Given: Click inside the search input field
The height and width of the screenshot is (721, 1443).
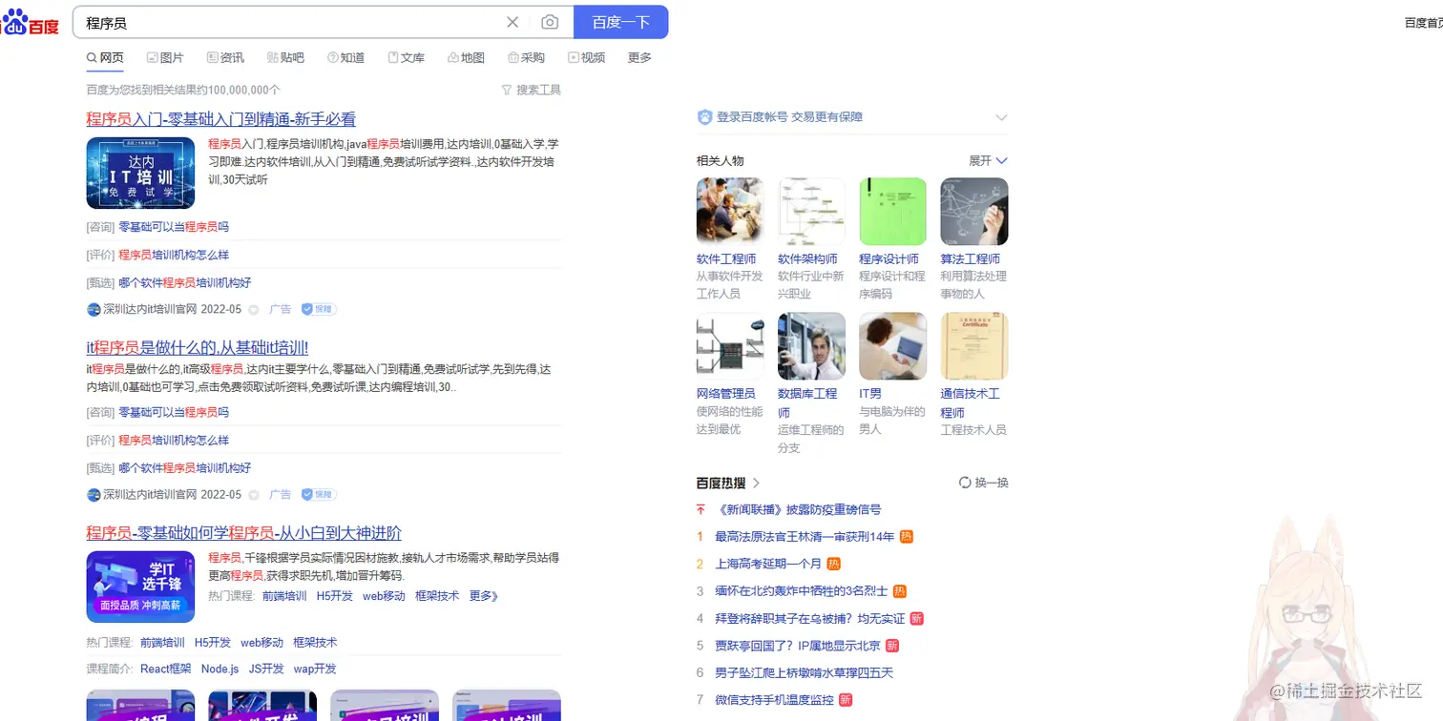Looking at the screenshot, I should click(286, 22).
